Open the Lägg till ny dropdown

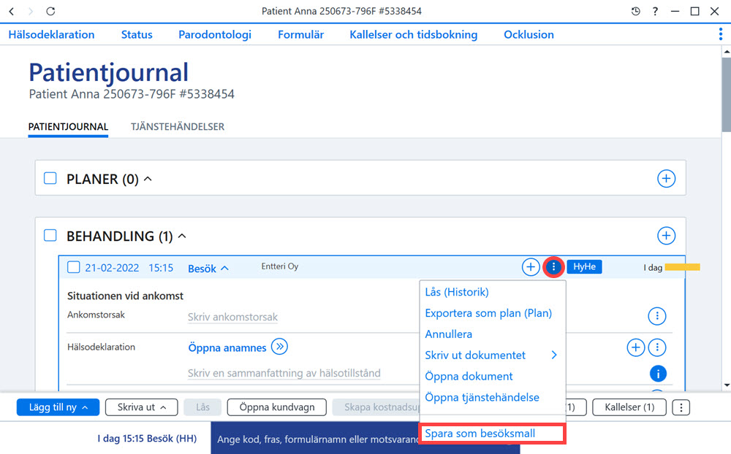[x=58, y=407]
